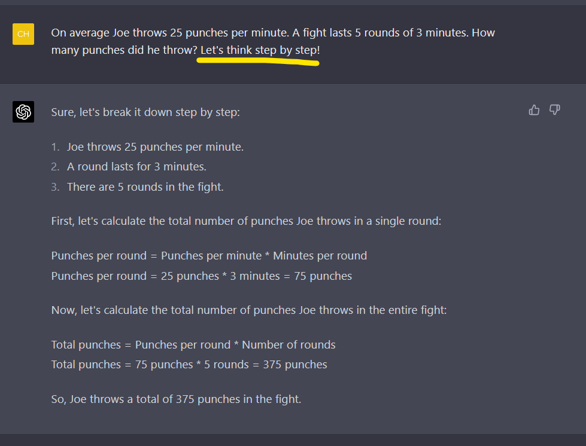
Task: Click the final answer sentence with 375 punches
Action: point(176,399)
